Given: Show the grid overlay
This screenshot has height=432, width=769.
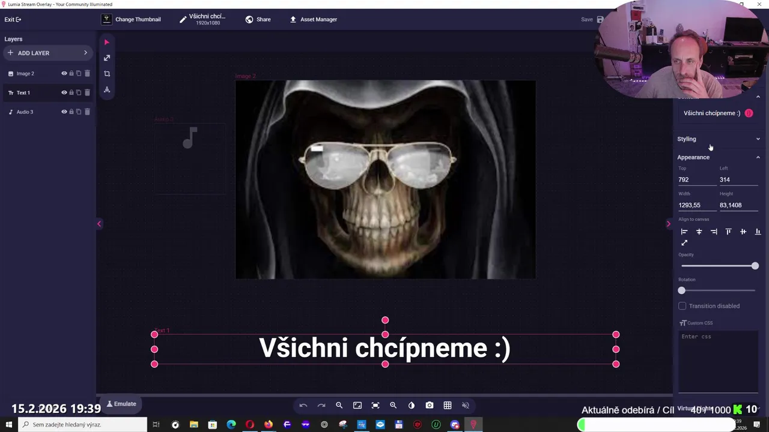Looking at the screenshot, I should (448, 406).
